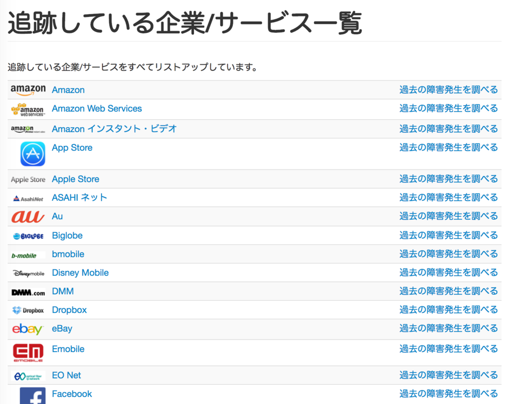Image resolution: width=515 pixels, height=404 pixels.
Task: Click the orange au logo
Action: tap(28, 216)
